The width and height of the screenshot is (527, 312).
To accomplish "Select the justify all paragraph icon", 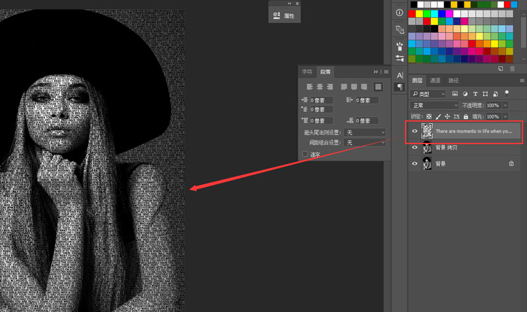I will click(378, 87).
